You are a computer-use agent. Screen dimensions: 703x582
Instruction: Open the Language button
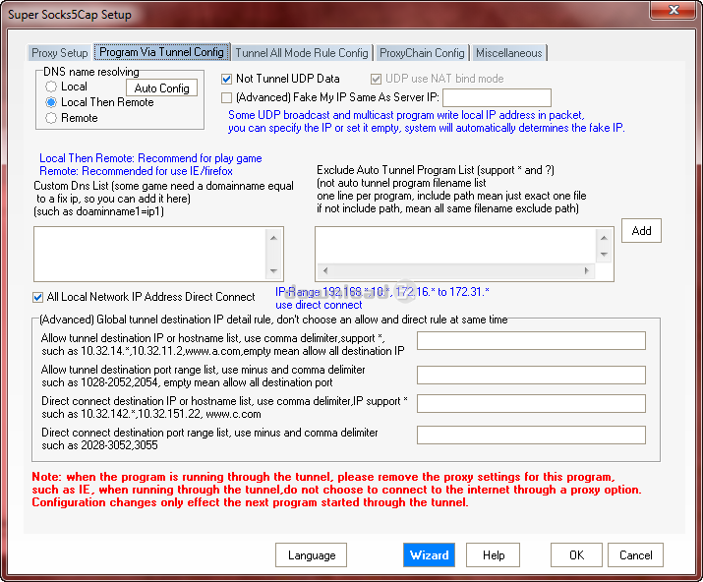point(311,555)
